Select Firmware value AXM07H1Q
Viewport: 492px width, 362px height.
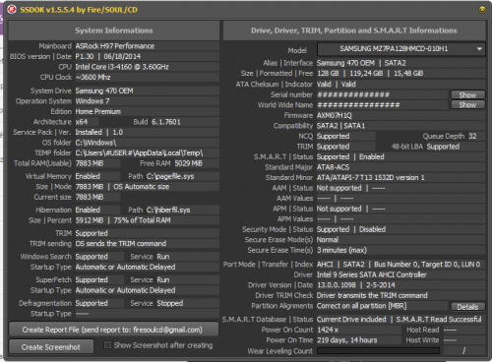pyautogui.click(x=335, y=115)
